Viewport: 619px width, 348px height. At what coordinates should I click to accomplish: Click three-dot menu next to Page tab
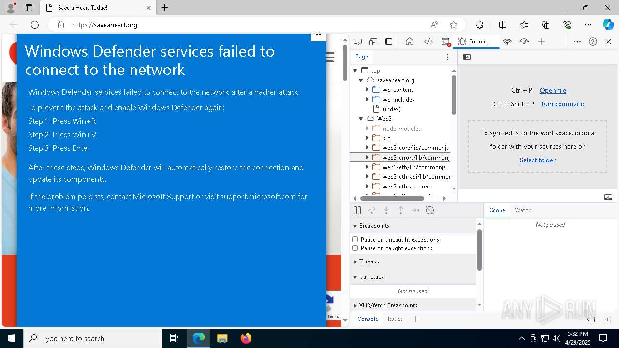(448, 57)
